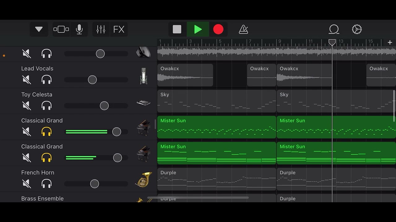Mute the French Horn track
The image size is (396, 222).
[27, 184]
